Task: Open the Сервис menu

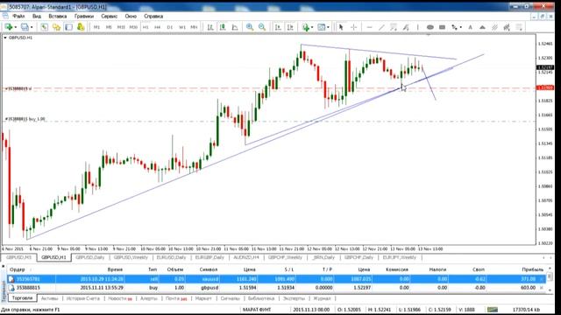Action: tap(109, 17)
